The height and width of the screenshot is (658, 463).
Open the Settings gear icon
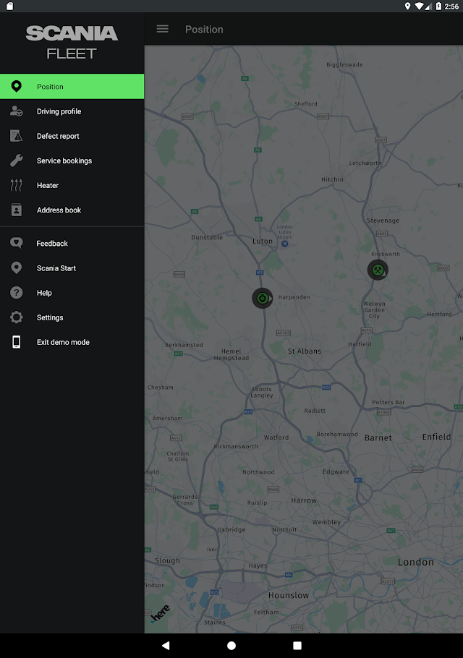click(17, 317)
